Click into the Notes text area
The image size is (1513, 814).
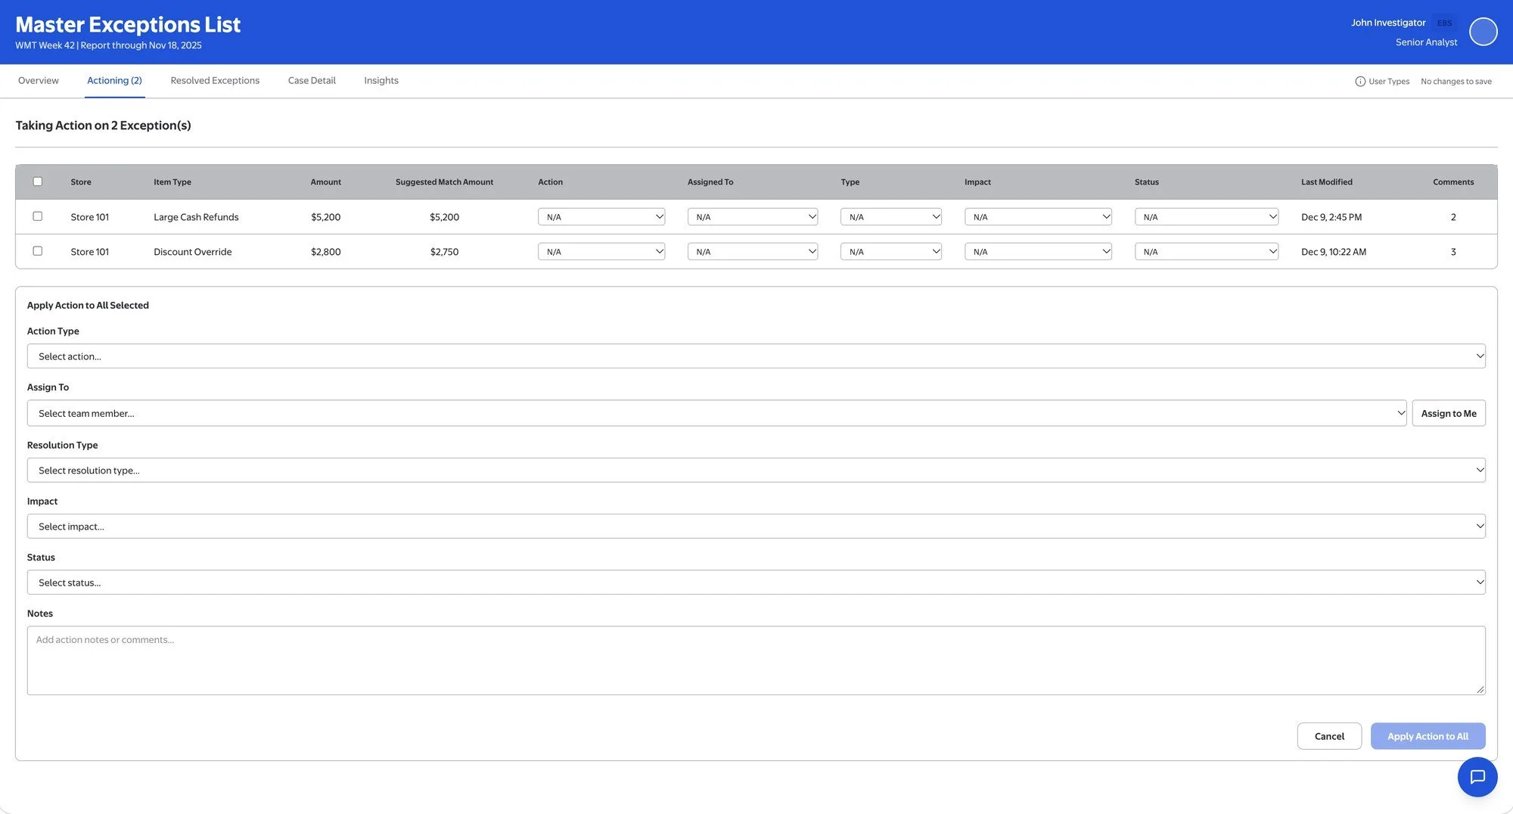[756, 660]
